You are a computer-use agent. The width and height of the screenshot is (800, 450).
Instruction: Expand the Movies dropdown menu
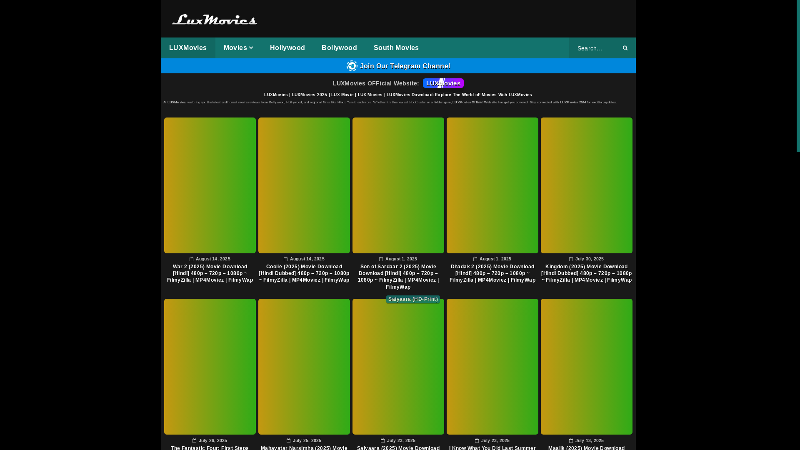point(238,48)
